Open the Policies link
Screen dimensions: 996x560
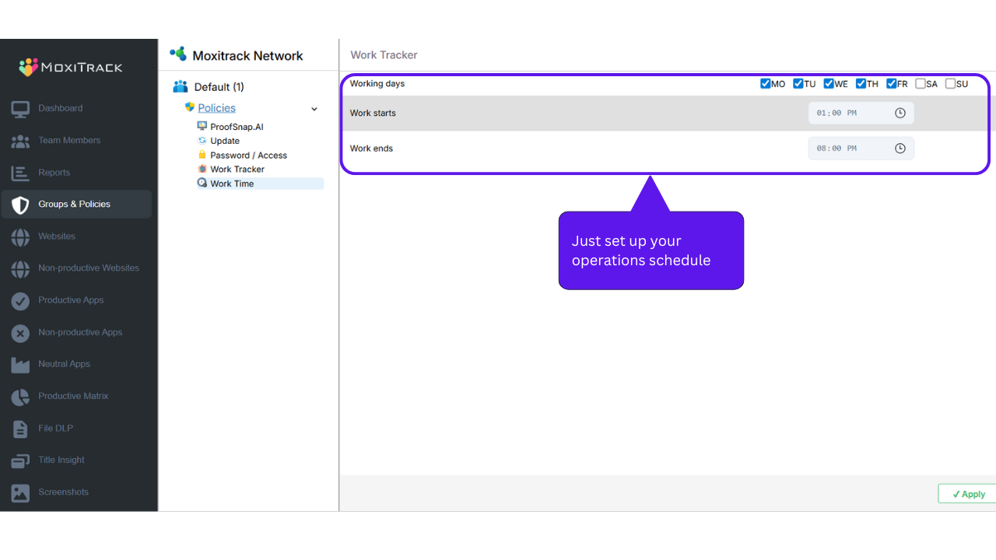[x=216, y=108]
